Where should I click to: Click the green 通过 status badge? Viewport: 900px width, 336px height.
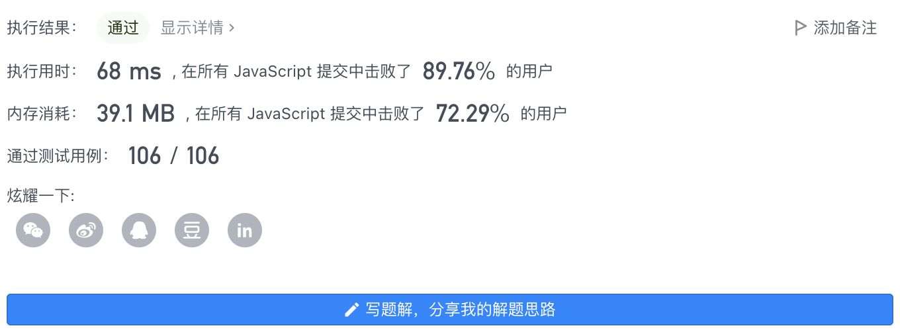tap(123, 28)
